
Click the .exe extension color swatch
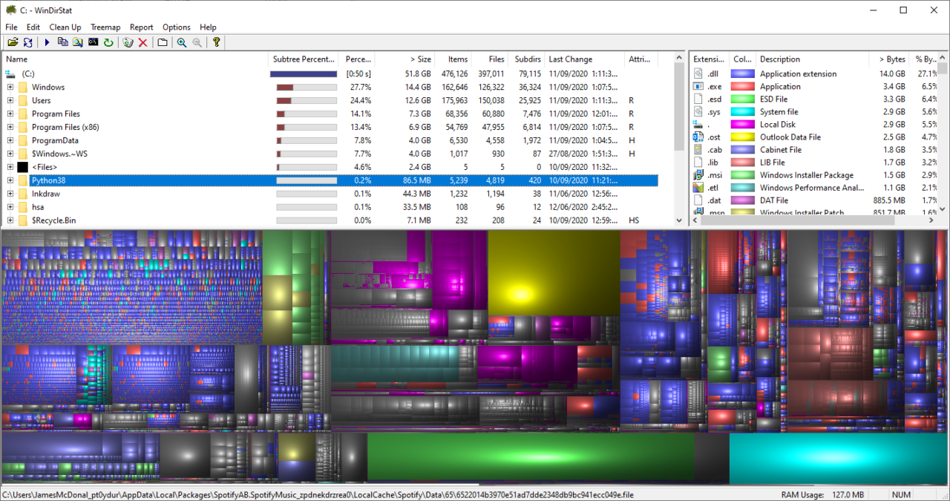(742, 86)
